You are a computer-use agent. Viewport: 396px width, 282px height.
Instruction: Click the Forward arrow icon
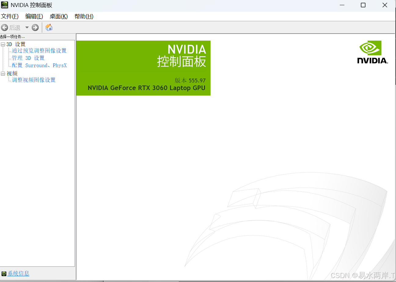pos(35,27)
